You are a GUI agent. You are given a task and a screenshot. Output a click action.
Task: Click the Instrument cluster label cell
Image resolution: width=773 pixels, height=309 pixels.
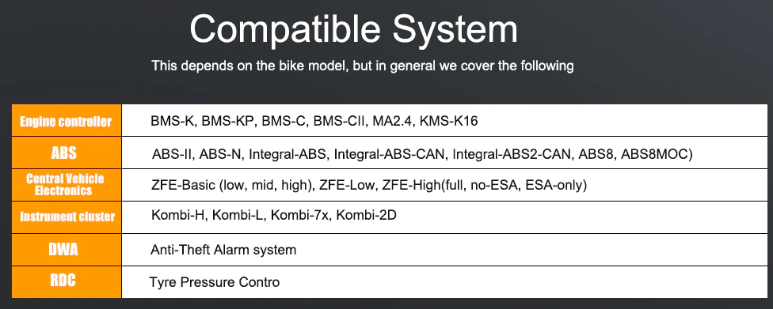(66, 217)
